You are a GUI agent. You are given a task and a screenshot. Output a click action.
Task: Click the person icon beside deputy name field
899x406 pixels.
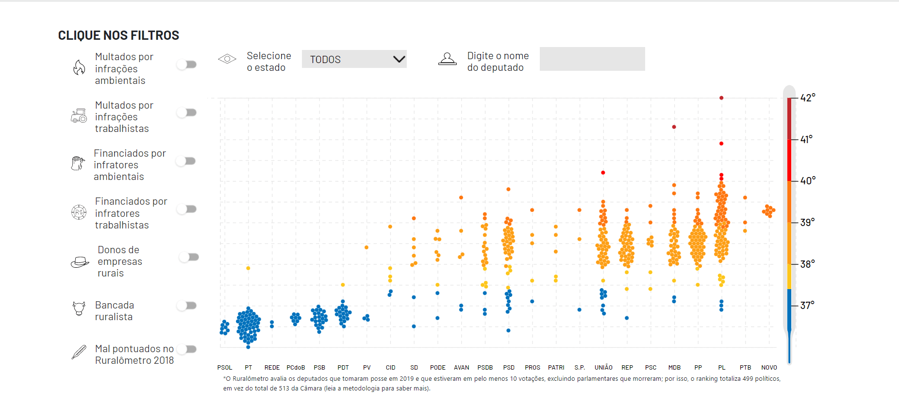coord(447,59)
